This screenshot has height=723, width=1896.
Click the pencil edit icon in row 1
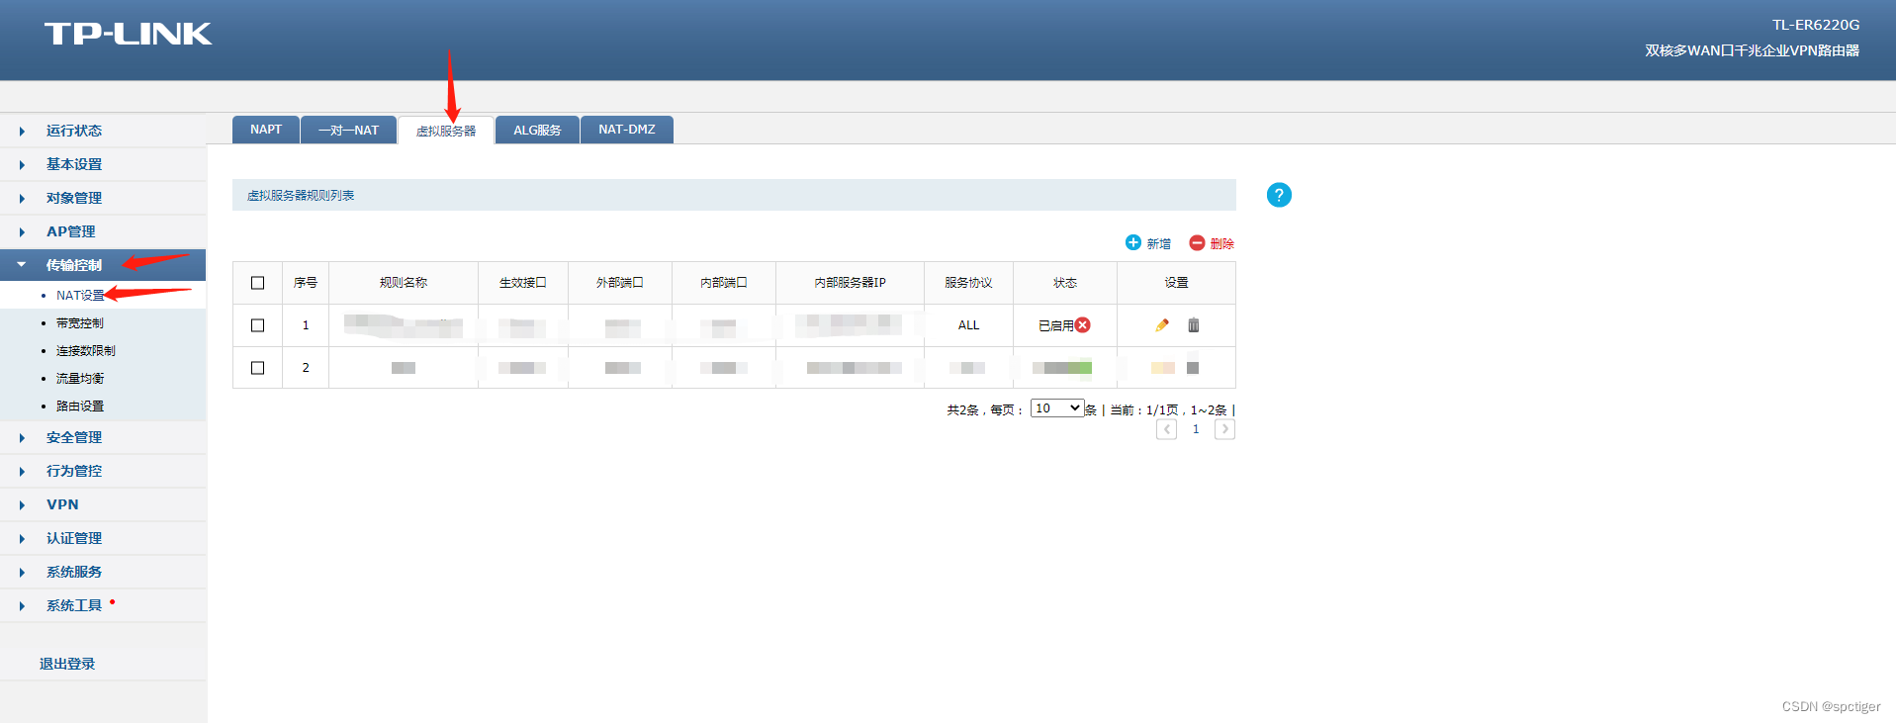pos(1162,324)
